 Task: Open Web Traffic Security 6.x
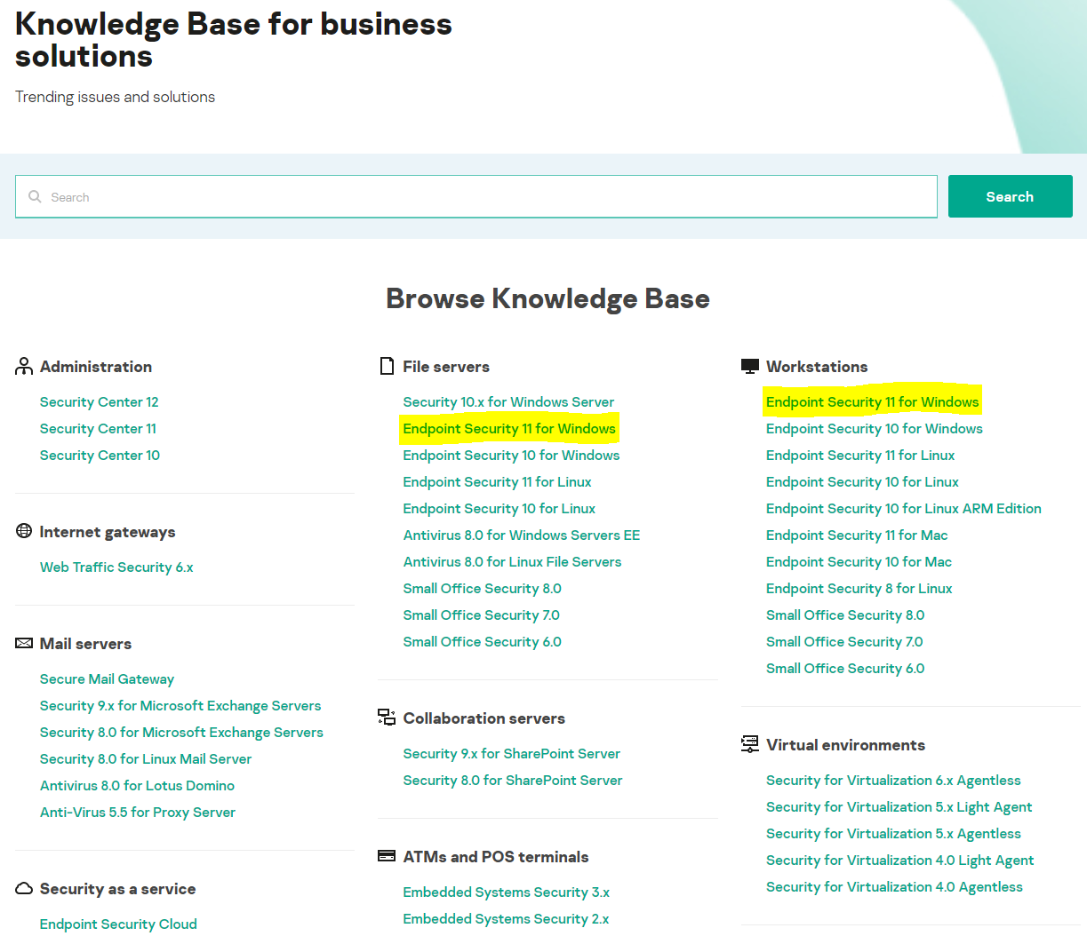coord(116,567)
